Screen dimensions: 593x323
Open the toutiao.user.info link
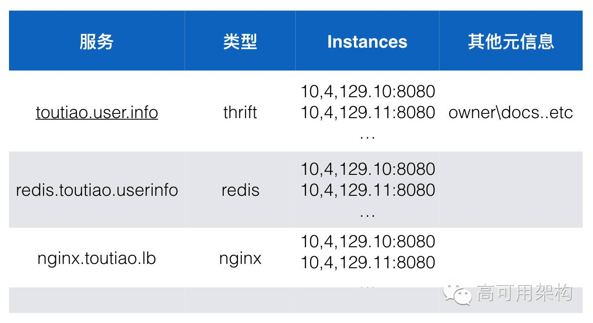[x=97, y=112]
